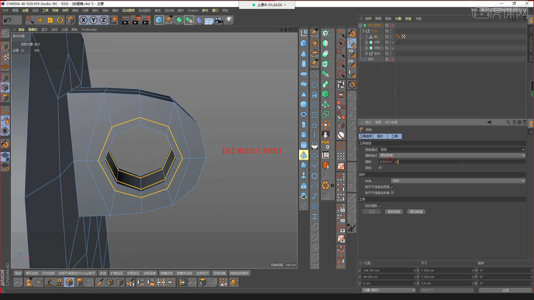
Task: Open the 运动跟踪 menu
Action: pos(128,10)
